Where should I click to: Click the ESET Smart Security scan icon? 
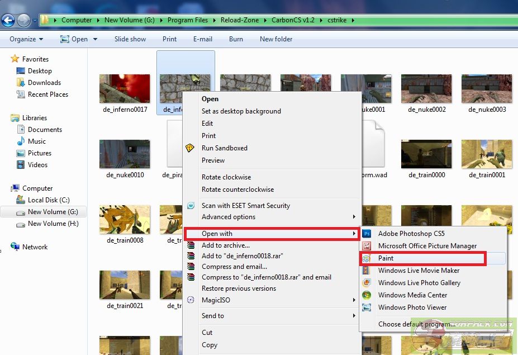pyautogui.click(x=191, y=206)
